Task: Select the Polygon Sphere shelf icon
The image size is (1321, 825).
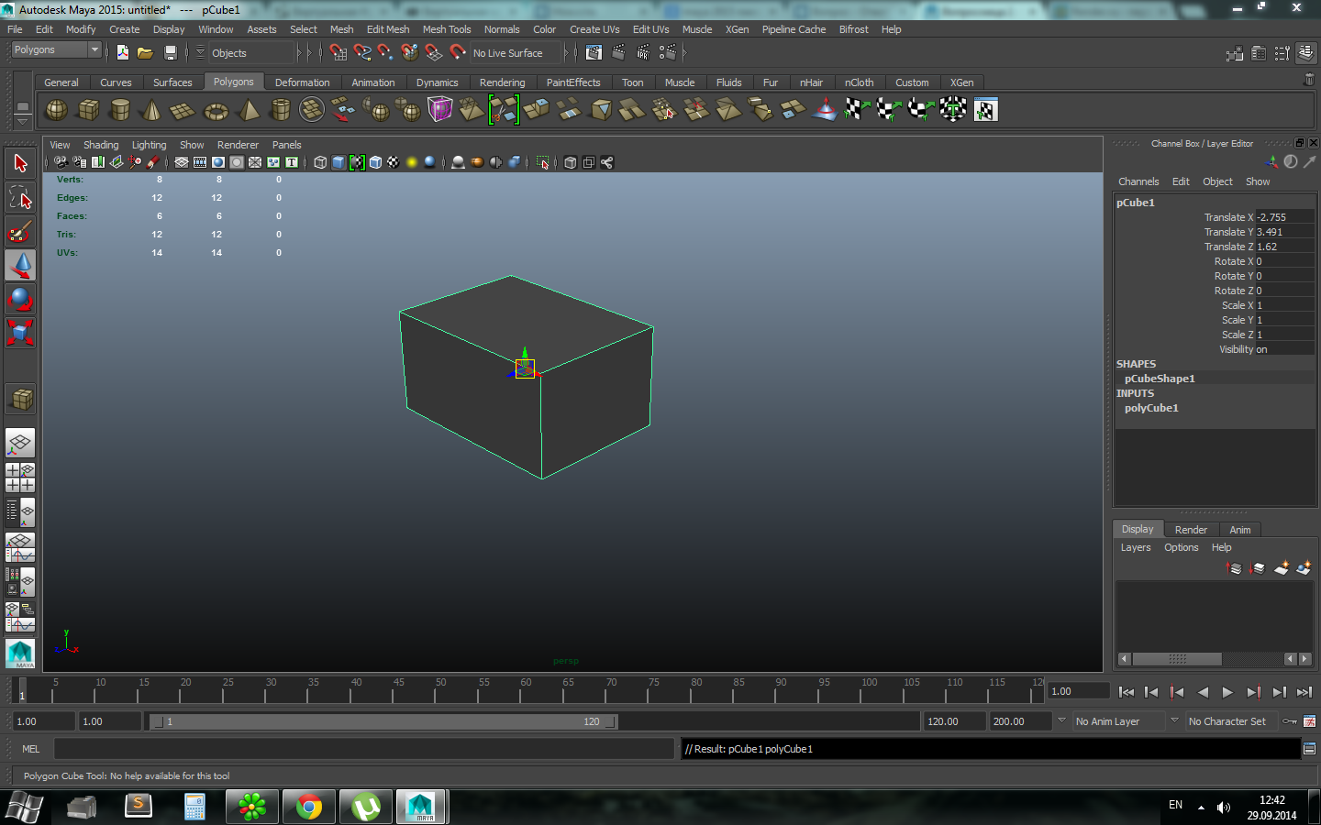Action: click(57, 110)
